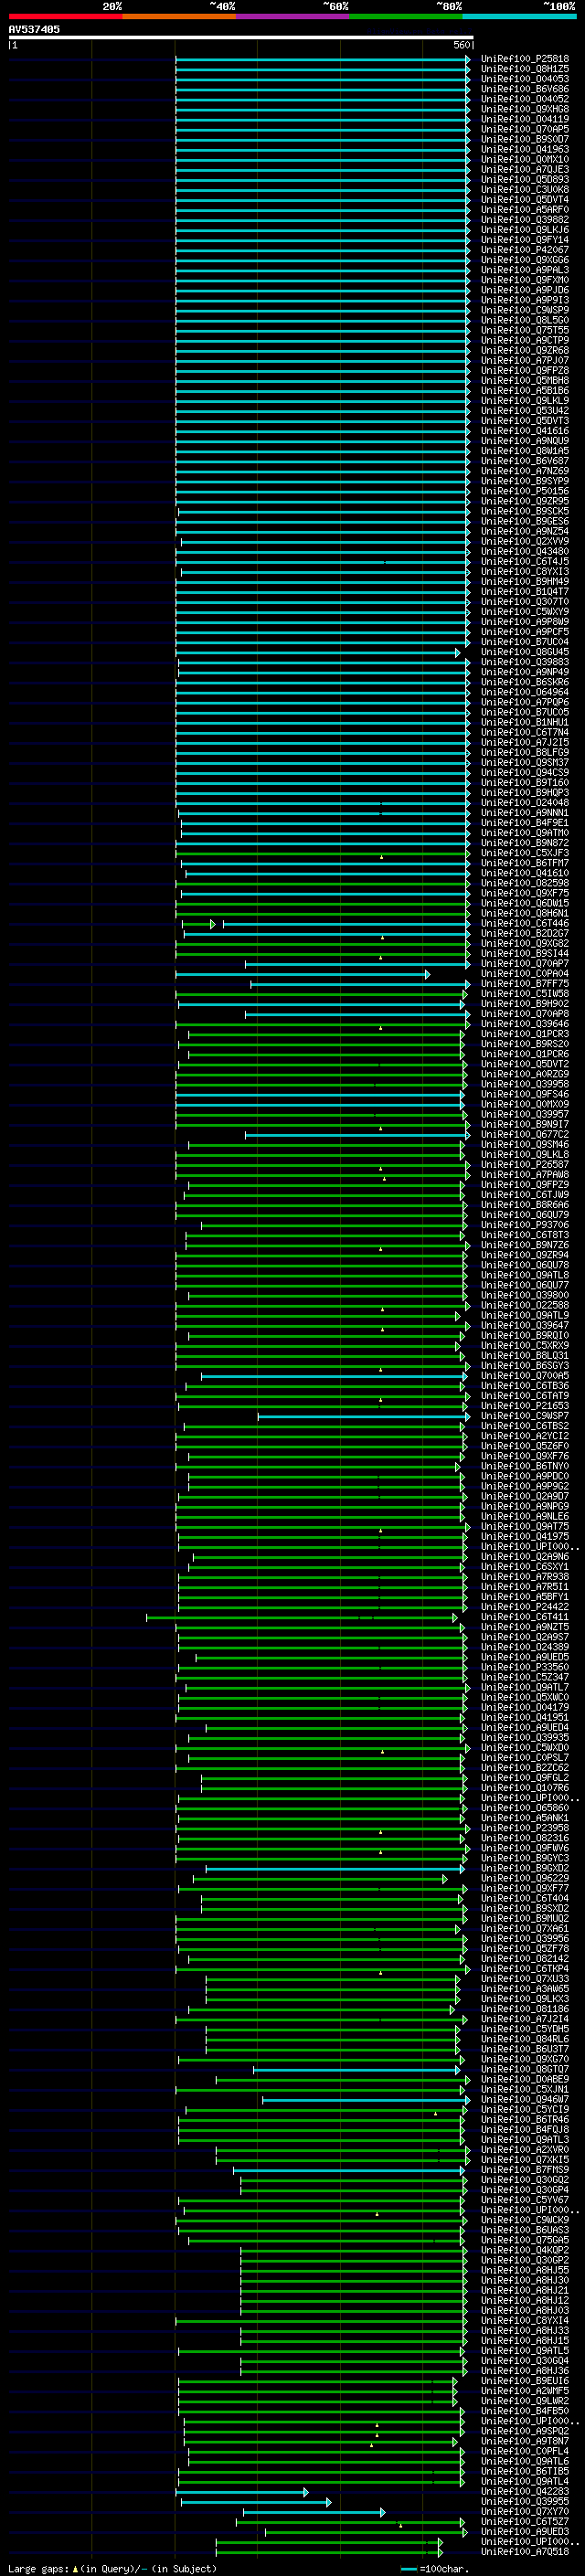This screenshot has height=2576, width=585.
Task: Open hit UniRef100_B6V686
Action: click(x=525, y=89)
